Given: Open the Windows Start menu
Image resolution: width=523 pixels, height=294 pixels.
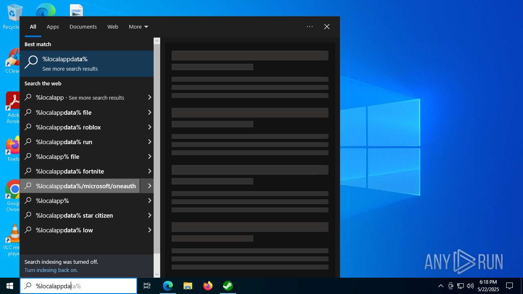Looking at the screenshot, I should (10, 286).
